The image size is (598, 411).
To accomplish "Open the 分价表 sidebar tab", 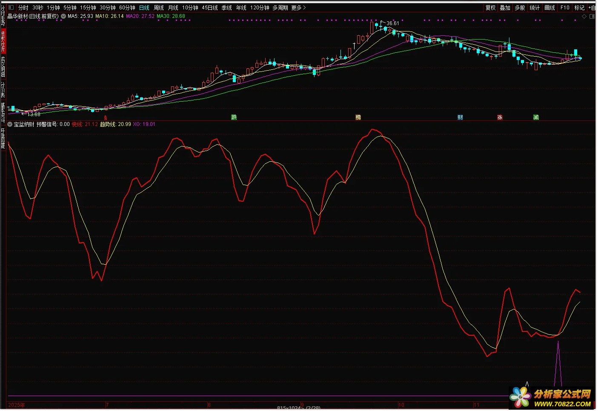I will click(x=3, y=90).
